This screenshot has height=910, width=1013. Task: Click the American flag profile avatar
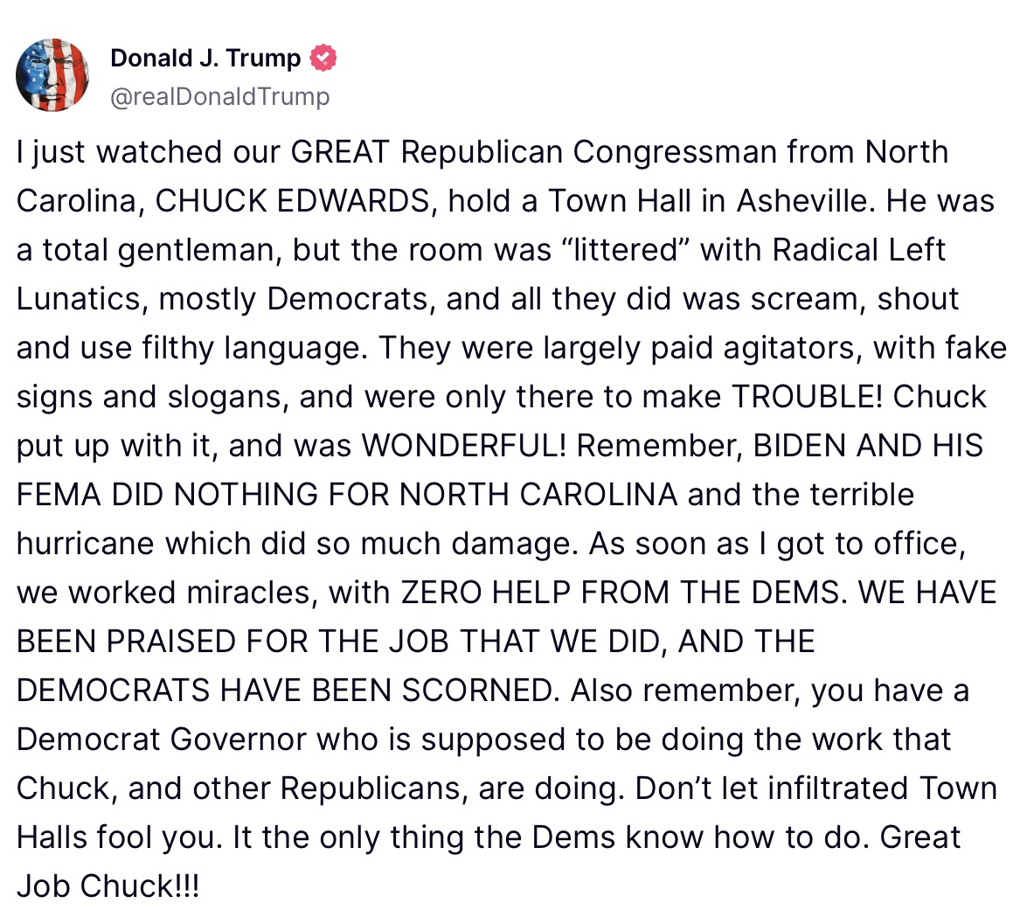click(52, 75)
